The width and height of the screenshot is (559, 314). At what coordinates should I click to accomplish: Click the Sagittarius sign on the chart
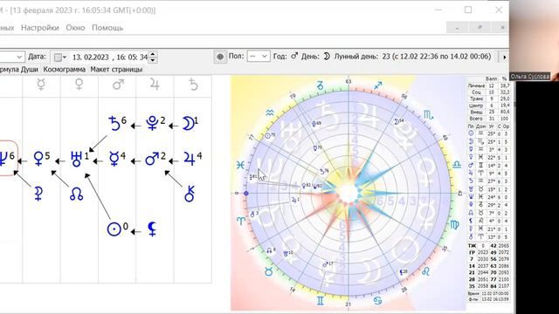point(377,85)
